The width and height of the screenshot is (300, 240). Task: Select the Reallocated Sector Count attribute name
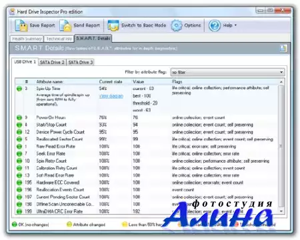point(59,139)
